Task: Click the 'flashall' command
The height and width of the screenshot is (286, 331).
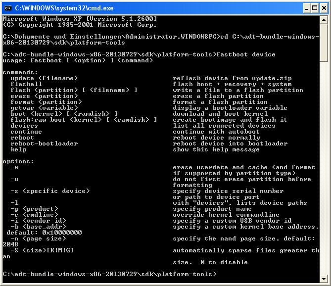Action: coord(26,84)
